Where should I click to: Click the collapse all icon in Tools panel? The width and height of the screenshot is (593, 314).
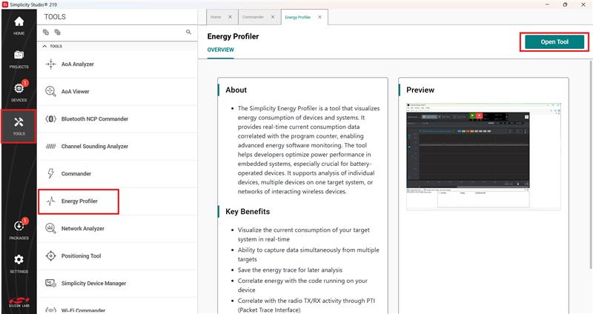pyautogui.click(x=57, y=33)
